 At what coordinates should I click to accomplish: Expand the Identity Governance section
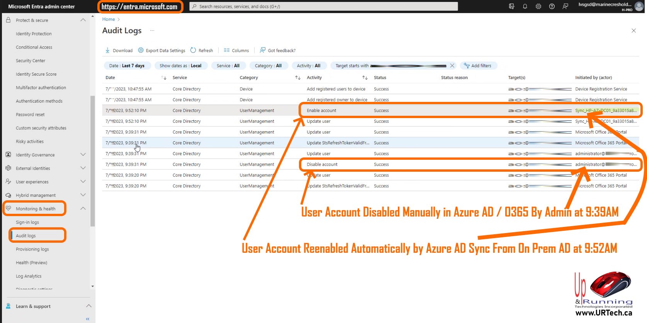point(83,155)
